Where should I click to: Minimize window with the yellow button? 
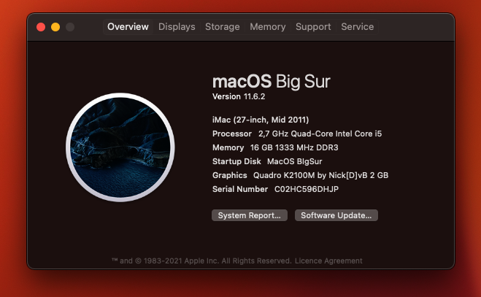pyautogui.click(x=55, y=27)
